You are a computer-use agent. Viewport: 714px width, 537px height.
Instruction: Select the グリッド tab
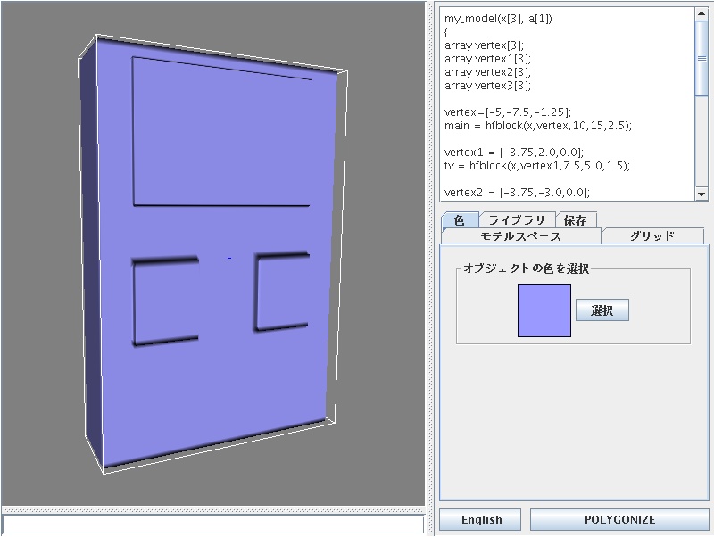point(652,236)
